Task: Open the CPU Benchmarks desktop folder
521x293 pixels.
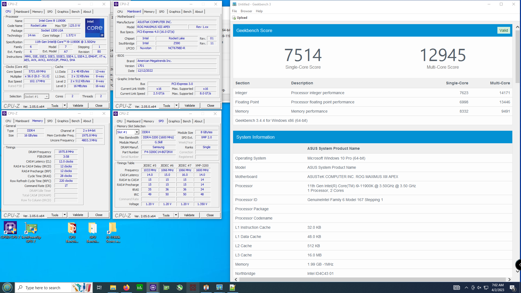Action: pyautogui.click(x=72, y=232)
